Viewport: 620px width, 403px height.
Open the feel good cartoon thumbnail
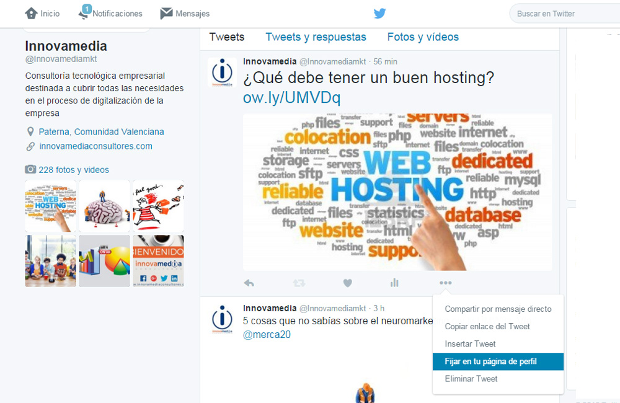point(158,206)
